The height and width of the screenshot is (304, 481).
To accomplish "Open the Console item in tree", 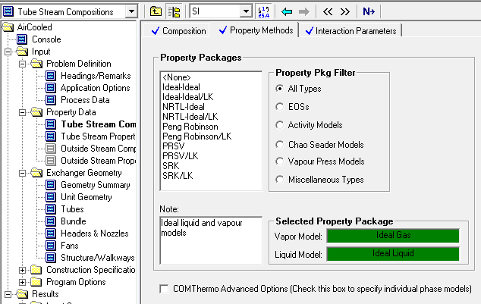I will (x=46, y=39).
